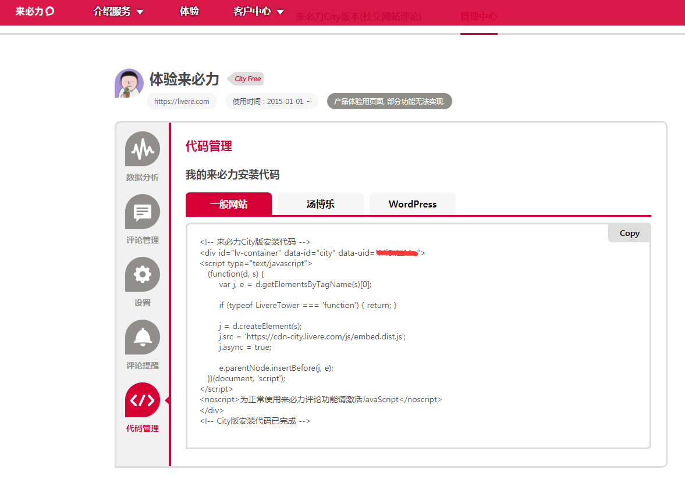Switch to the WordPress tab
The image size is (685, 487).
point(413,204)
